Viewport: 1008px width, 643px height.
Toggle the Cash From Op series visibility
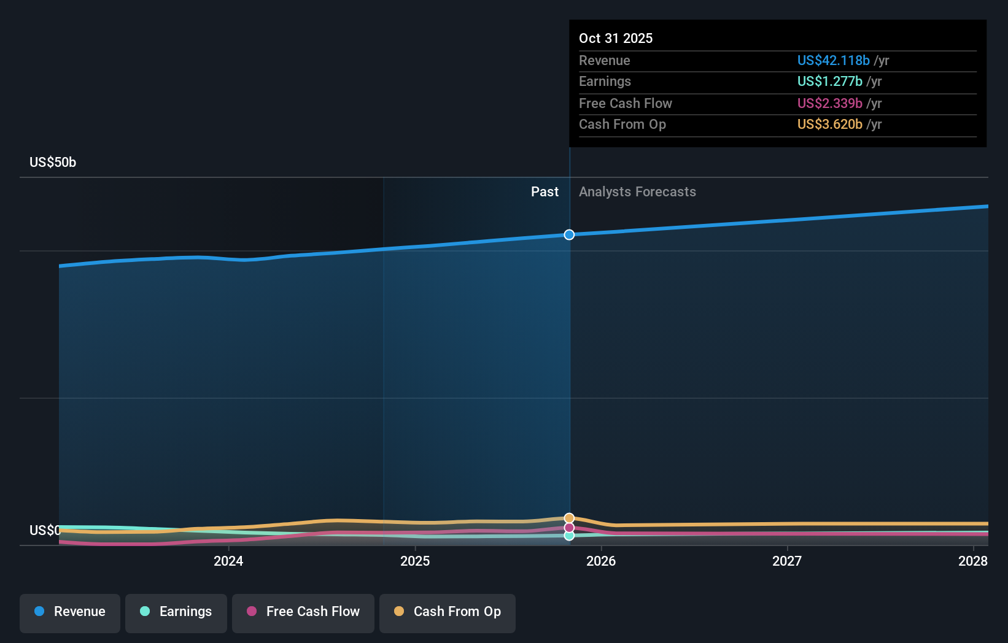tap(448, 613)
